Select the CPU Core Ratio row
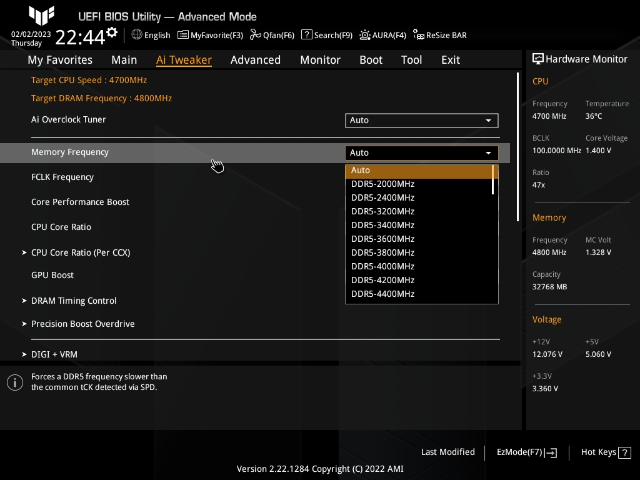640x480 pixels. [61, 227]
